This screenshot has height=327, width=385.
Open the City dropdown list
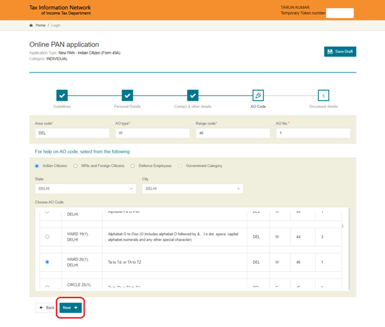point(192,189)
